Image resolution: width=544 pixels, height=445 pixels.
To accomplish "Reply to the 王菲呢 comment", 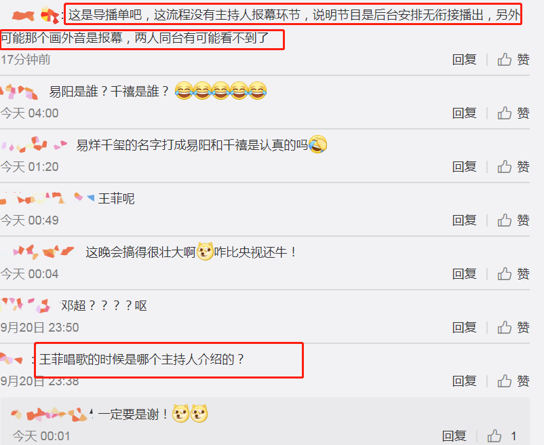I will click(x=464, y=220).
